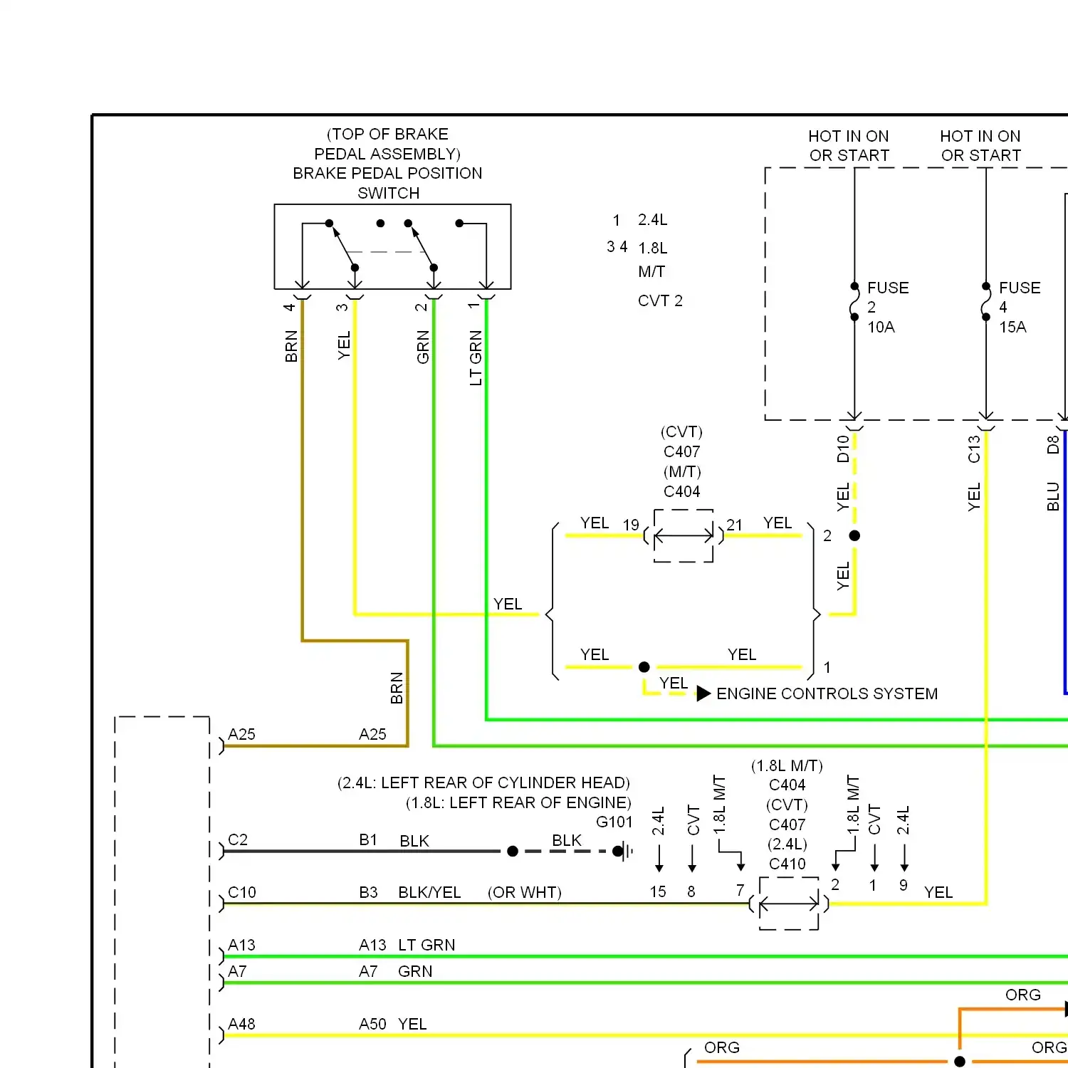Select the C2 terminal label
Viewport: 1068px width, 1068px height.
coord(238,840)
